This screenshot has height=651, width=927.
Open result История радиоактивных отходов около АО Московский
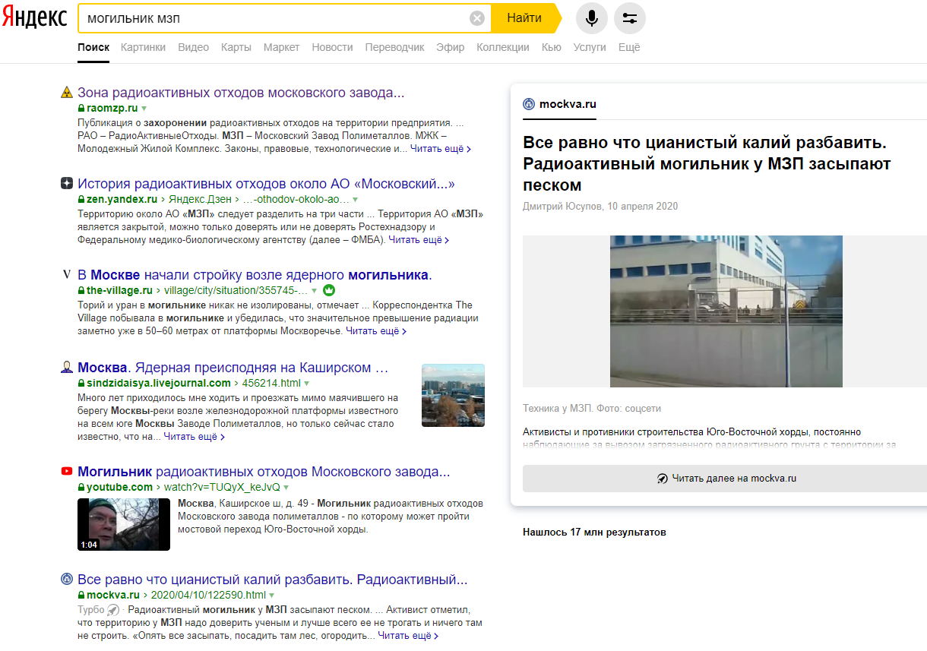pyautogui.click(x=266, y=184)
